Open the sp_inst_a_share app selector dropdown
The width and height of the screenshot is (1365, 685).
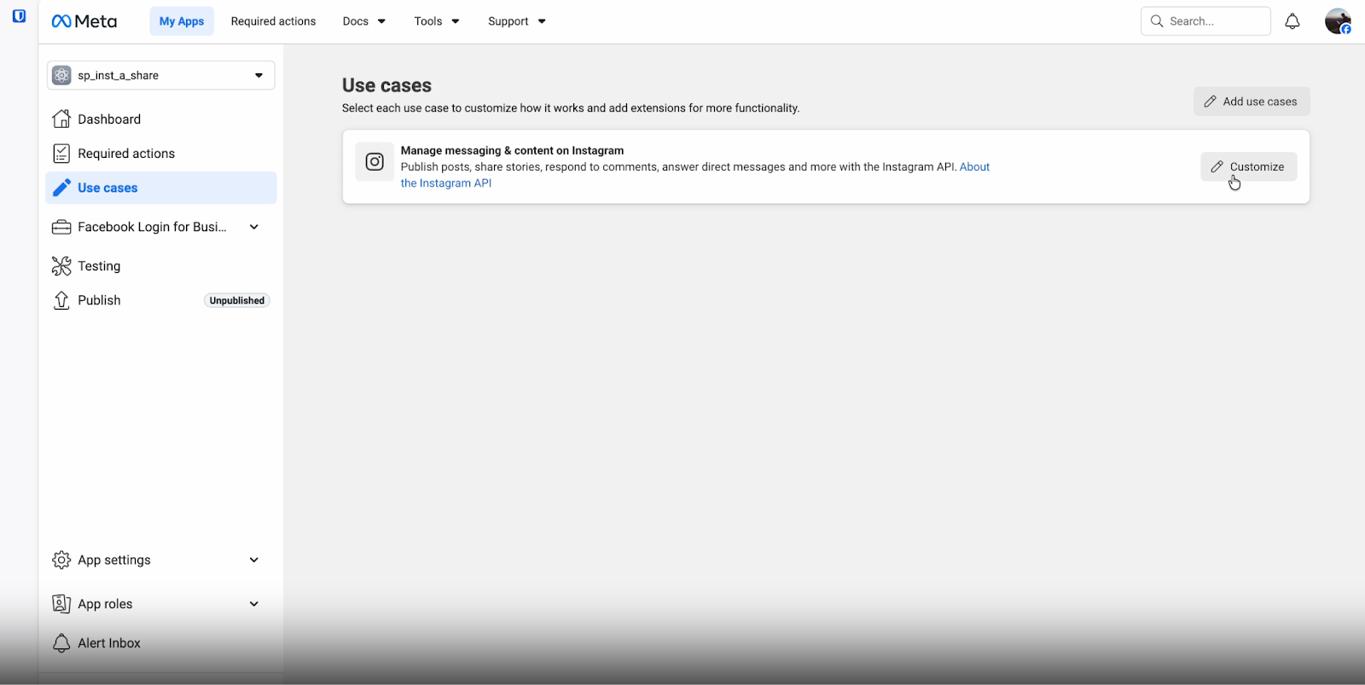(161, 75)
